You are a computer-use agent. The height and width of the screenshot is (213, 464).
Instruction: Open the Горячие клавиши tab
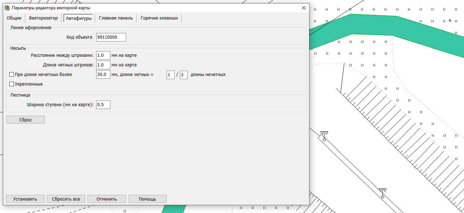(159, 18)
